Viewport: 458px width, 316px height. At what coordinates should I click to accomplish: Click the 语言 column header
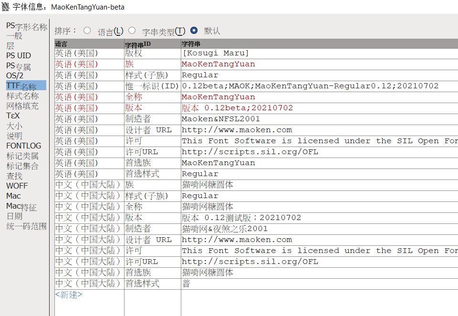61,44
